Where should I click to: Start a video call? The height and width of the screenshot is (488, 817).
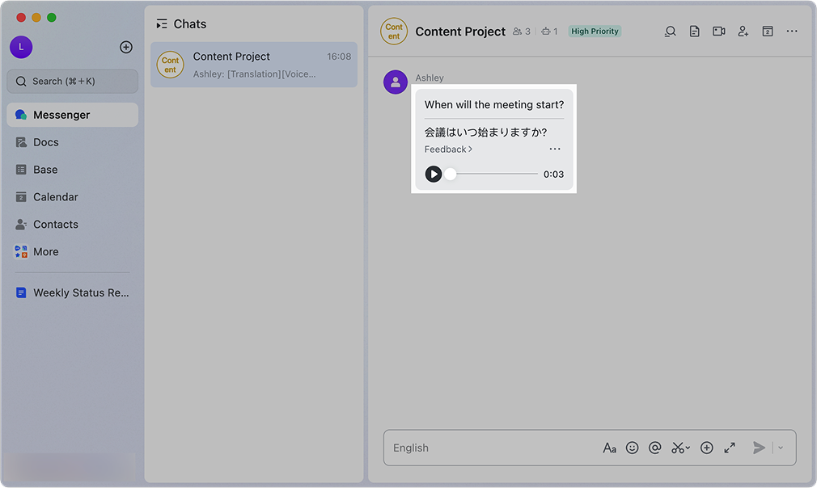pos(718,32)
